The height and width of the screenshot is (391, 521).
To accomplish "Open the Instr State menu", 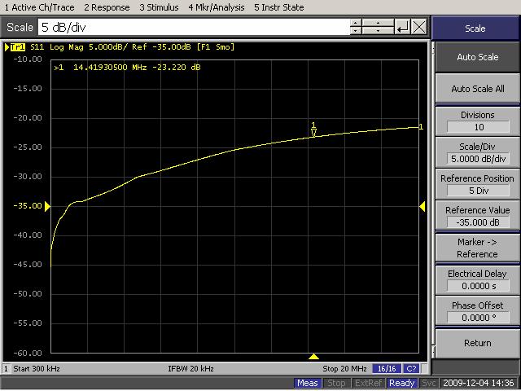I will pos(278,7).
